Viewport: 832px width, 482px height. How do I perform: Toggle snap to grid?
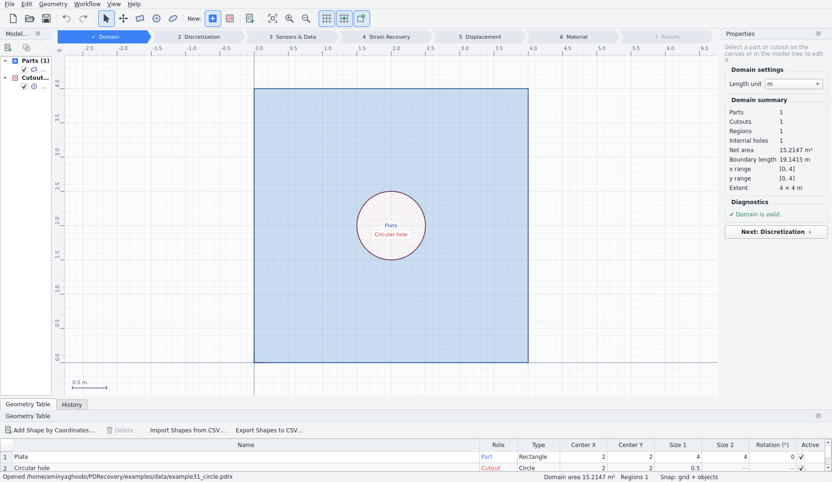344,18
